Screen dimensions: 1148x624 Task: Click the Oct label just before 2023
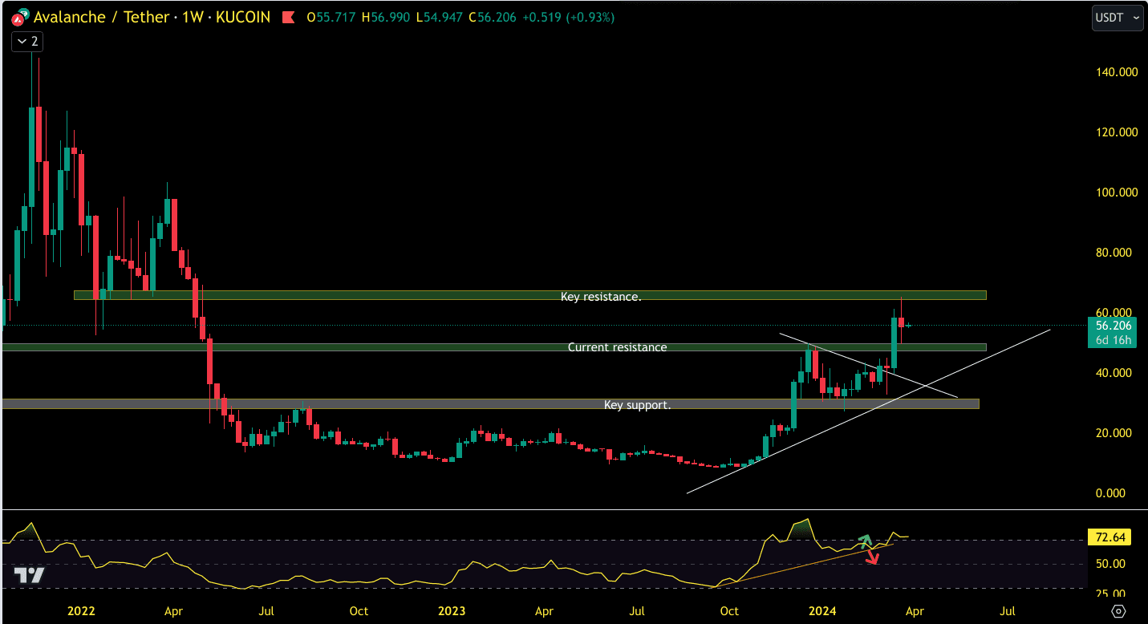click(x=359, y=611)
